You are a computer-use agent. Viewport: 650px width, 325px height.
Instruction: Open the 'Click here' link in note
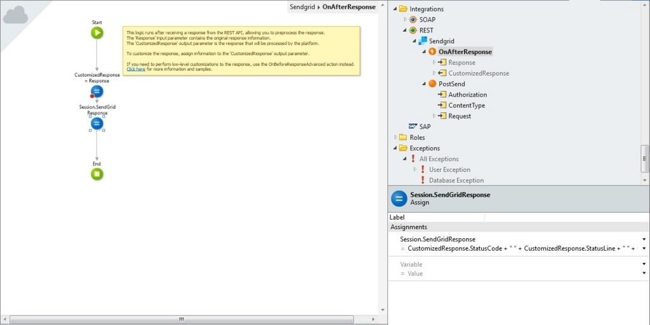(136, 69)
